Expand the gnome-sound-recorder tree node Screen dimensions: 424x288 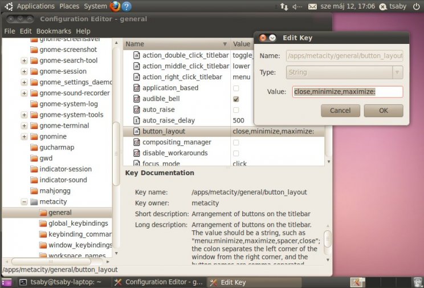pos(25,93)
